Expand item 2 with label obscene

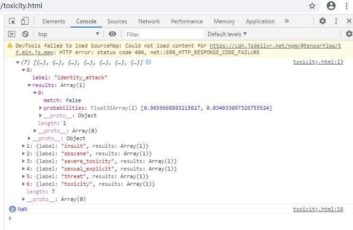click(x=23, y=153)
